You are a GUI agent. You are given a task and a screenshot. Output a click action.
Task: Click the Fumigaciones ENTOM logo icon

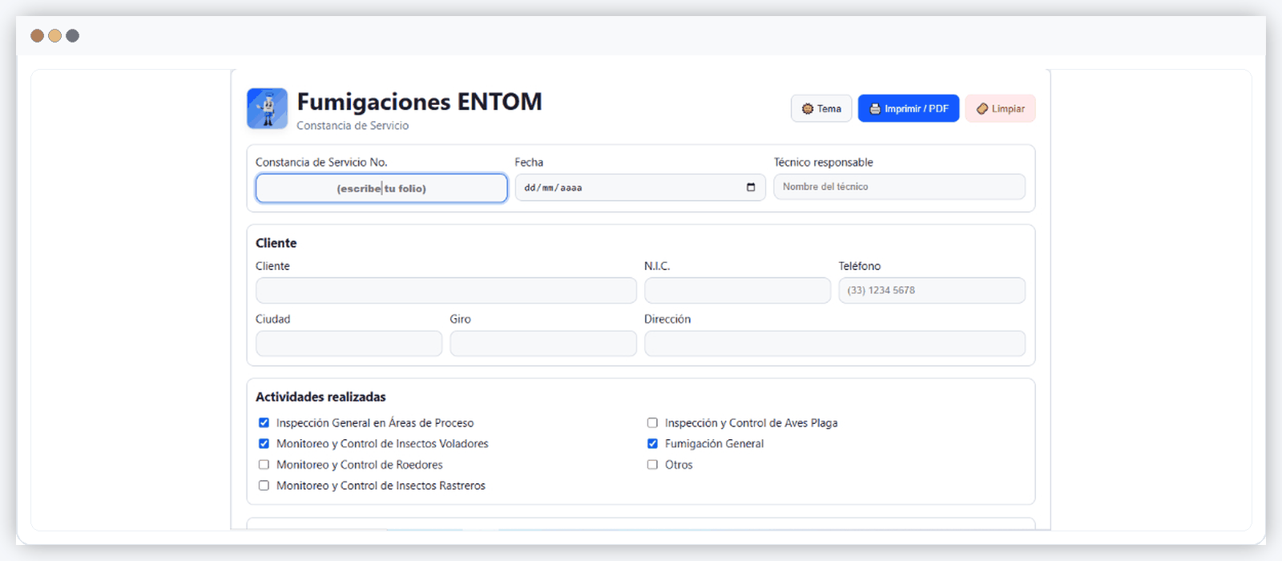(x=267, y=109)
